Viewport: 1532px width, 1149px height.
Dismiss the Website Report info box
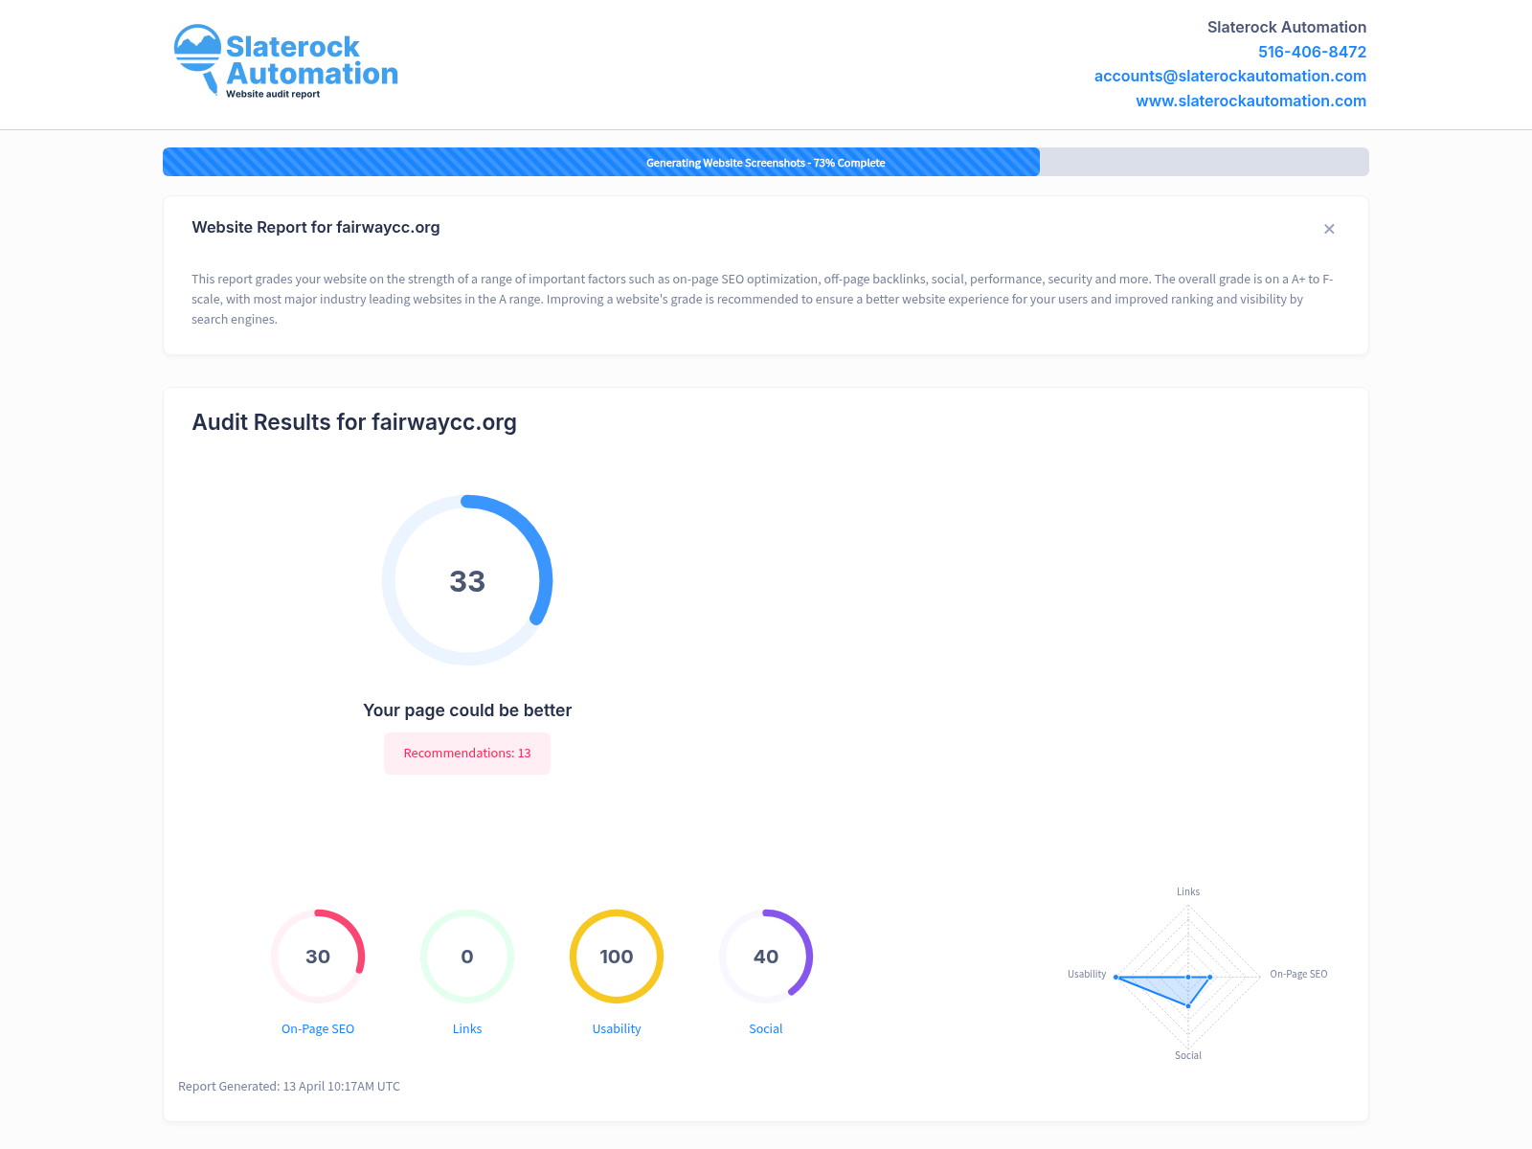coord(1329,229)
